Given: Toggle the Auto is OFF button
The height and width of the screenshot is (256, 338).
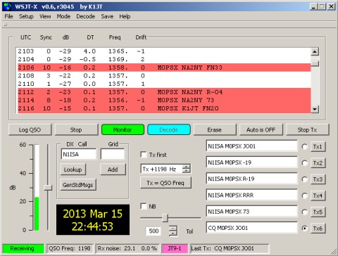Looking at the screenshot, I should [261, 130].
